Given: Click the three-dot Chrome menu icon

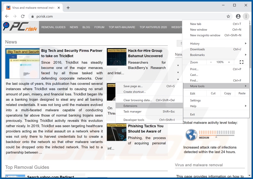Looking at the screenshot, I should coord(246,16).
